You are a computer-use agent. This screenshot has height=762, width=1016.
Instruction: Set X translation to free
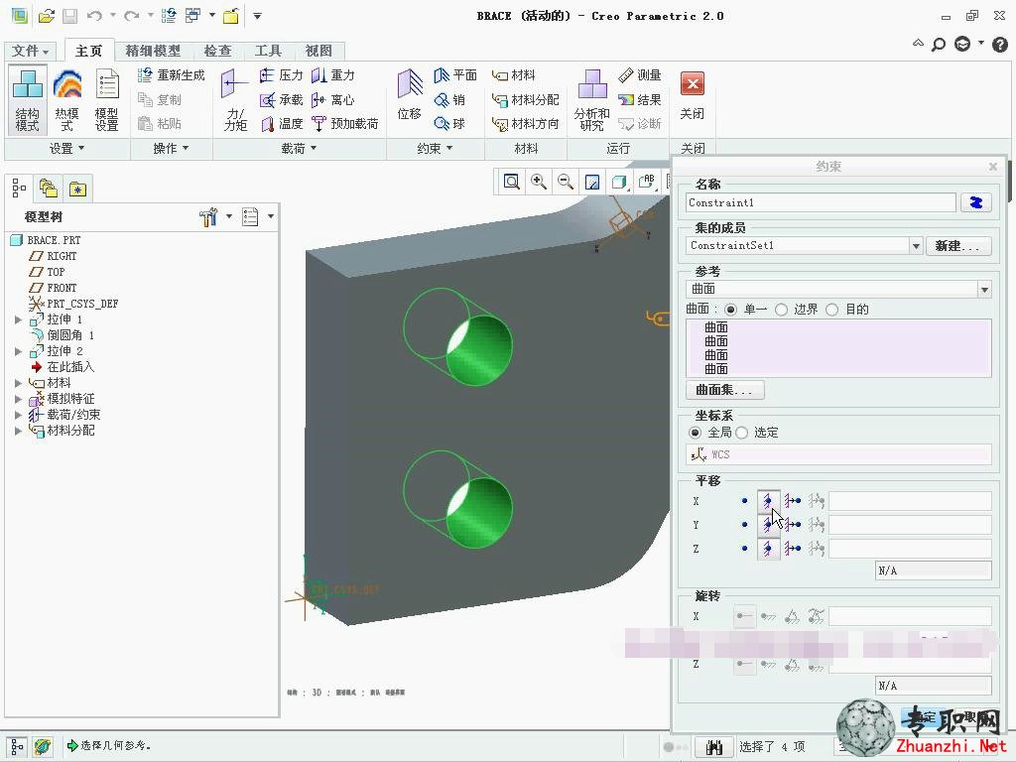point(745,501)
